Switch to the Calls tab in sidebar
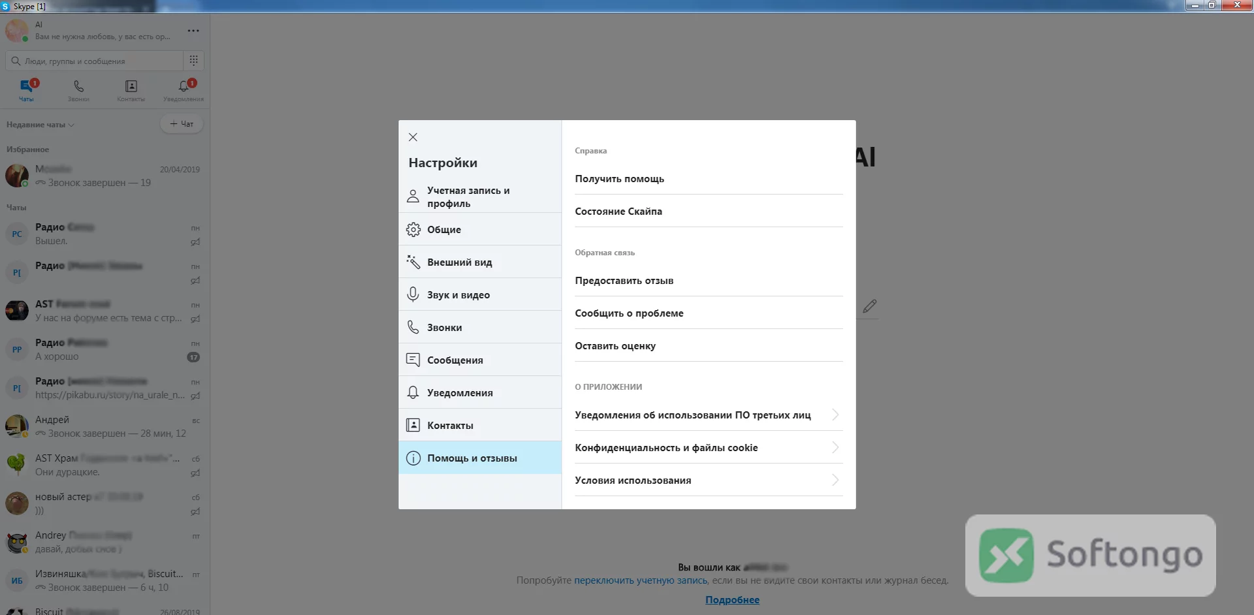Image resolution: width=1254 pixels, height=615 pixels. pyautogui.click(x=78, y=90)
